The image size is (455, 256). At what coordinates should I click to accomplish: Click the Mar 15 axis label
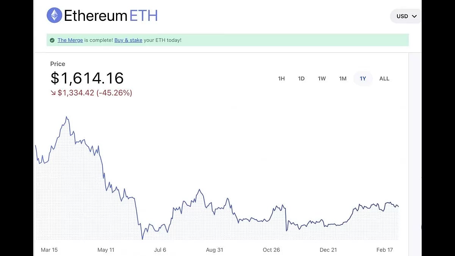[50, 250]
